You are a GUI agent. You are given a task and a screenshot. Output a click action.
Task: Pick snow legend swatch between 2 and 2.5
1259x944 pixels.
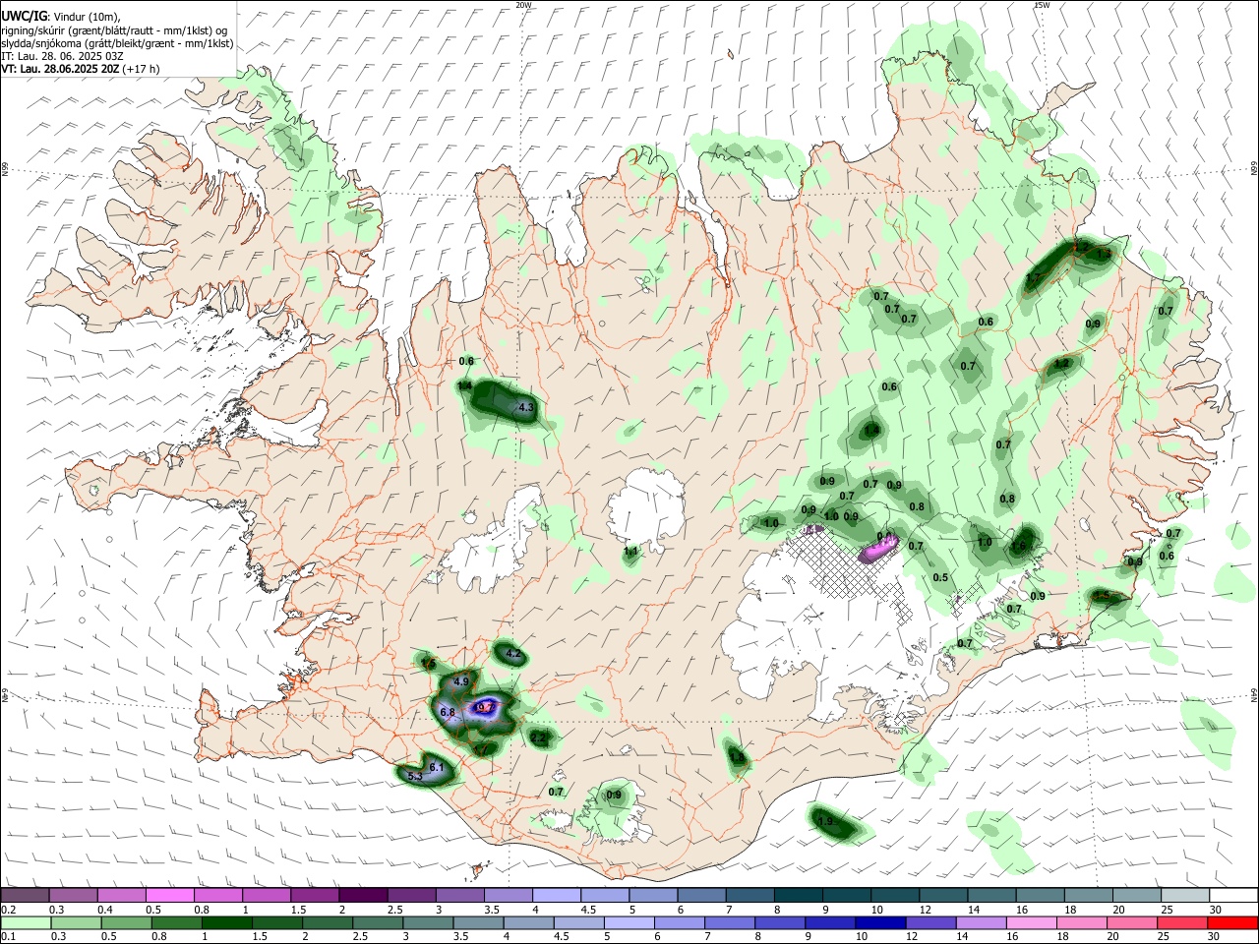tap(363, 895)
